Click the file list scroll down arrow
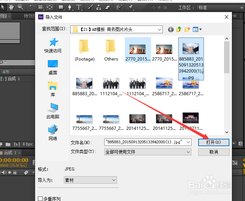 tap(227, 132)
